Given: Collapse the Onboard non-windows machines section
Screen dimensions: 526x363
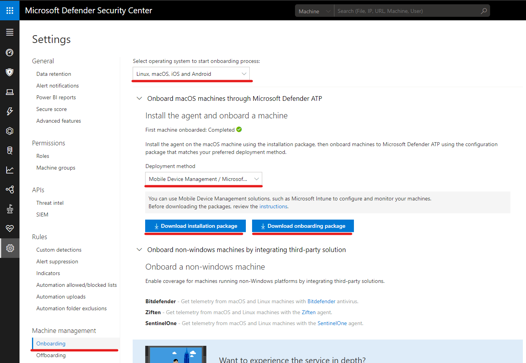Looking at the screenshot, I should (139, 250).
